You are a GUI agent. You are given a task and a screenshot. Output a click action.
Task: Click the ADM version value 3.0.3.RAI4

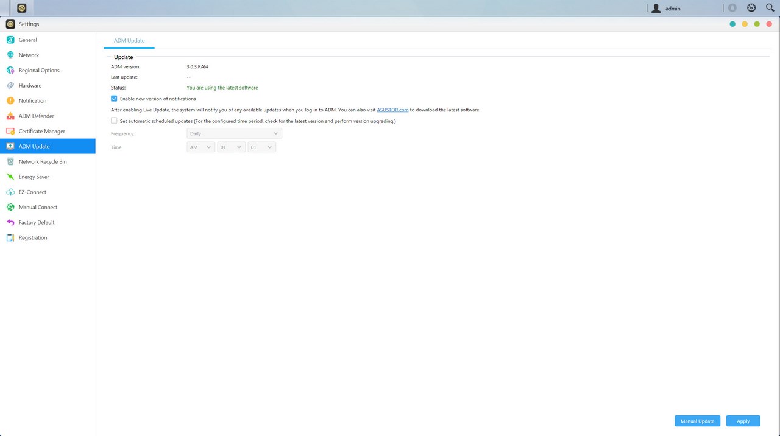tap(197, 66)
